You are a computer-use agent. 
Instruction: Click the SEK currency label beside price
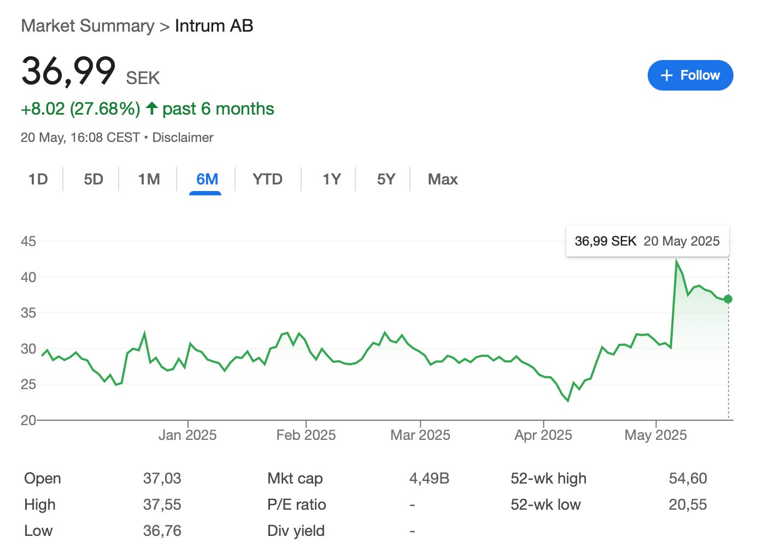pos(143,78)
